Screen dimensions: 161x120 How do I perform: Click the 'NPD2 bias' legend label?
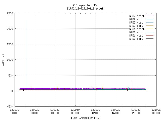pyautogui.click(x=136, y=22)
